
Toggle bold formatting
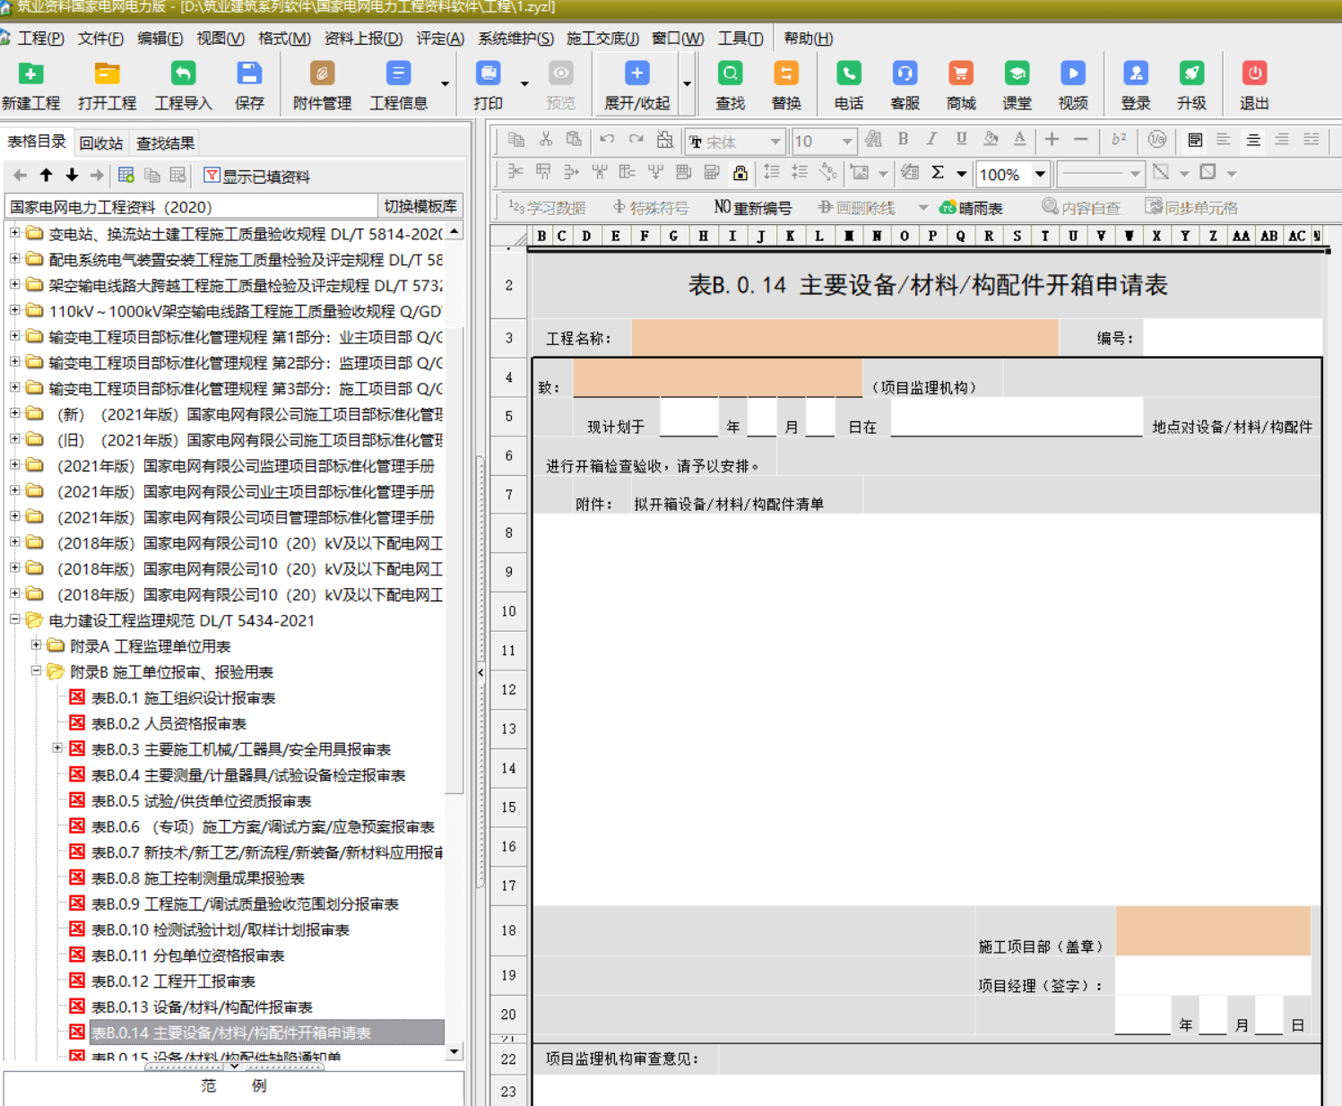click(x=903, y=140)
